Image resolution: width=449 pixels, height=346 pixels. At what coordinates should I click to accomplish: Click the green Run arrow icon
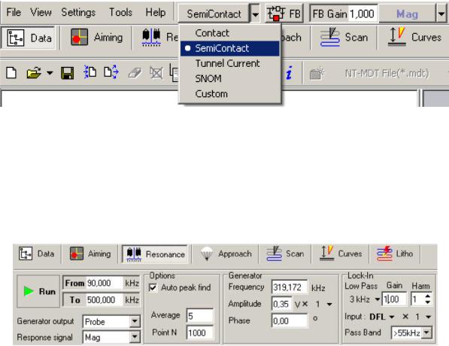point(29,291)
